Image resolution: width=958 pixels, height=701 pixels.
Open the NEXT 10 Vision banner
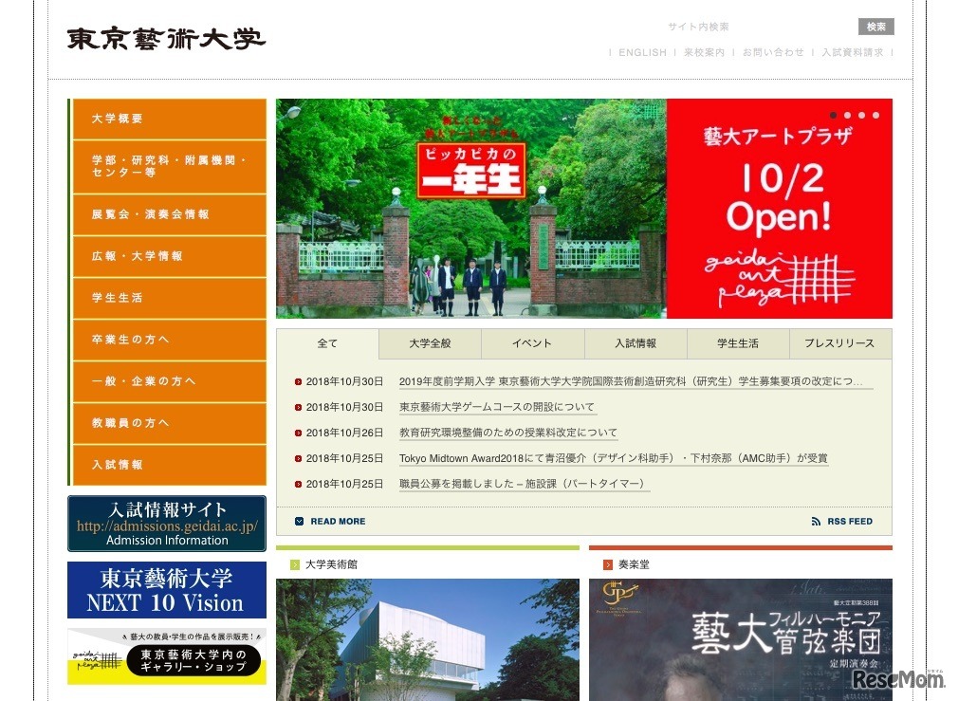pos(167,590)
